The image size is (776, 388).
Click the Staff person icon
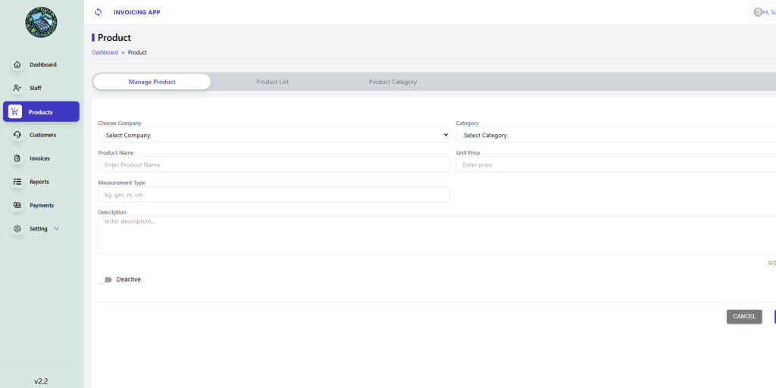pos(17,88)
